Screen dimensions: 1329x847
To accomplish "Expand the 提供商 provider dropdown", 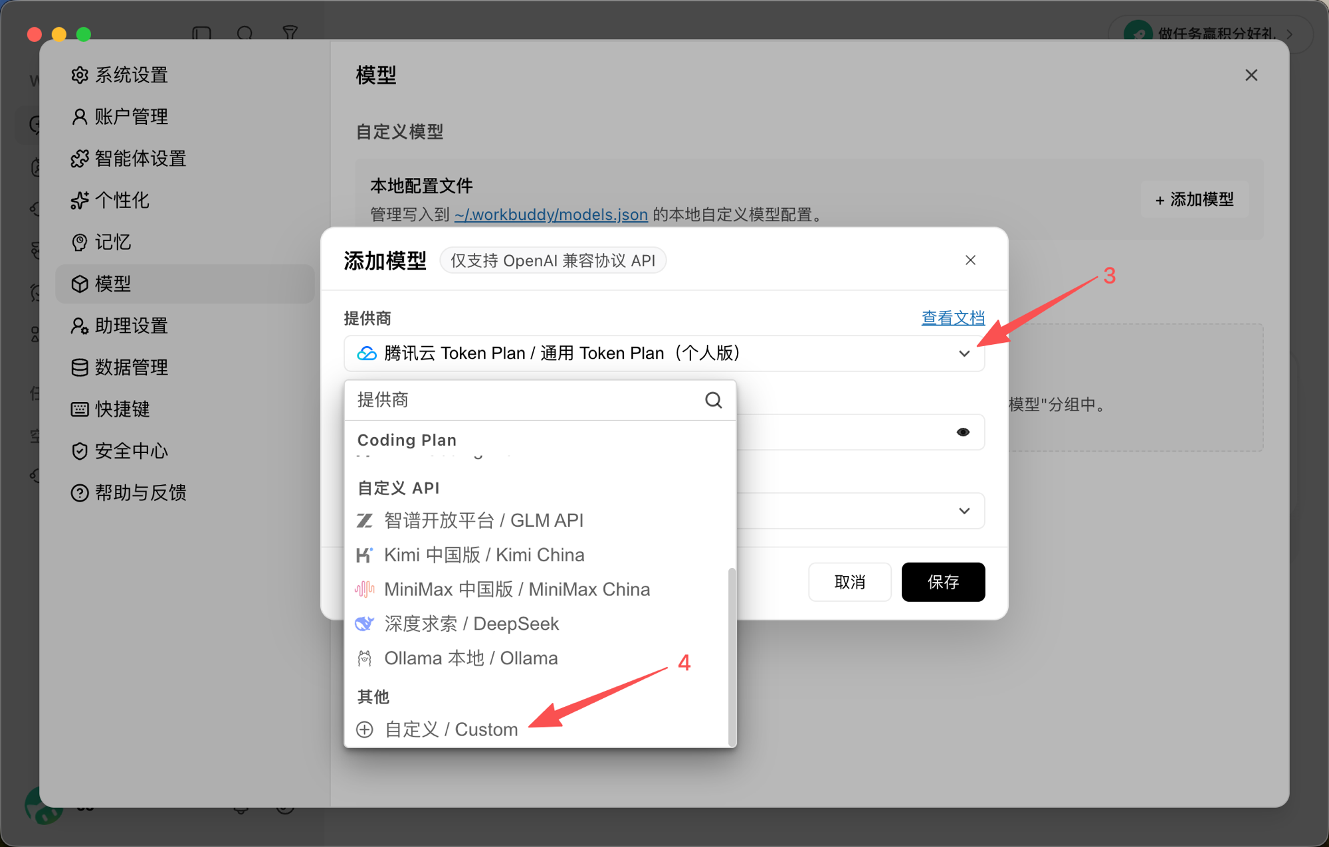I will click(664, 353).
